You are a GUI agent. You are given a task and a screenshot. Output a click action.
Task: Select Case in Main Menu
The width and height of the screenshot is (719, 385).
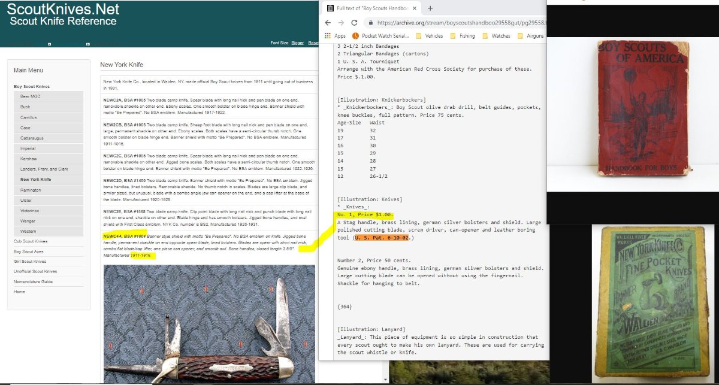click(48, 128)
